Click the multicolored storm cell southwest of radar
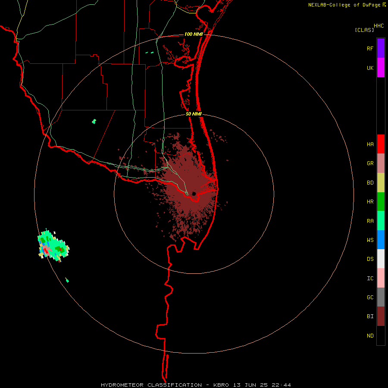Image resolution: width=388 pixels, height=388 pixels. (53, 245)
